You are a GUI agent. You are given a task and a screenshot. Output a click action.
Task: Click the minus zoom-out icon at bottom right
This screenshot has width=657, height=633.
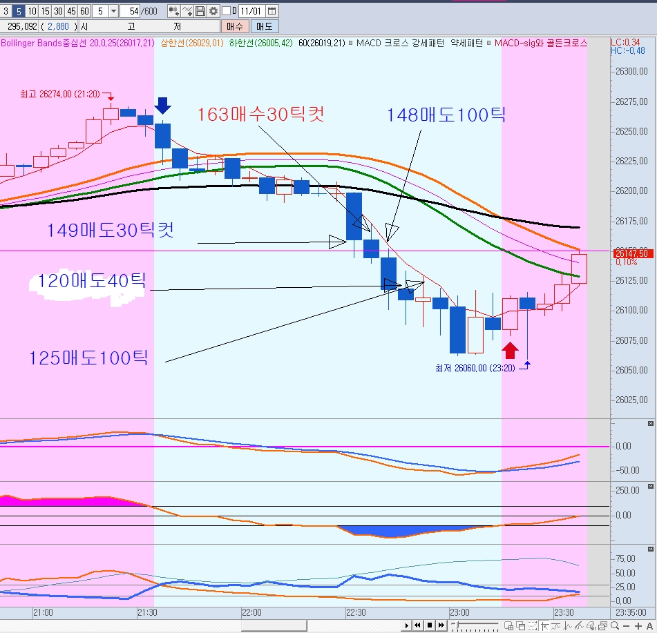(626, 625)
